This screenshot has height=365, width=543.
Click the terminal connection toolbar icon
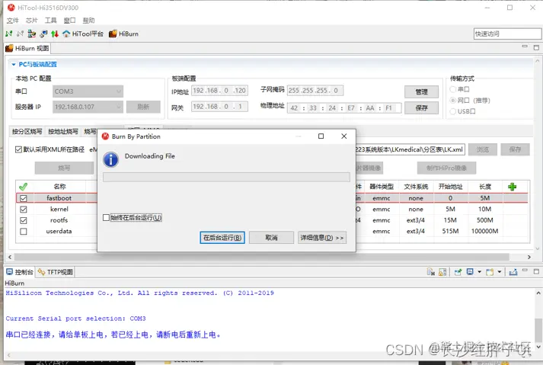coord(43,34)
